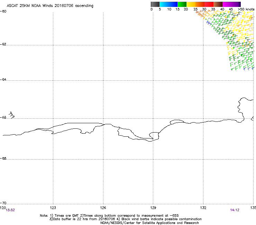The height and width of the screenshot is (225, 256).
Task: Click the black wind barb near -66 latitude
Action: pos(12,115)
